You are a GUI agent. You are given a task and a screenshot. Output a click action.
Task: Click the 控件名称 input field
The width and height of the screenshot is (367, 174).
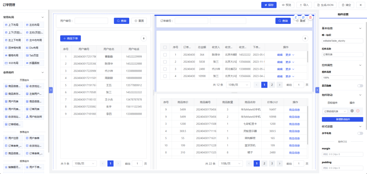342,54
